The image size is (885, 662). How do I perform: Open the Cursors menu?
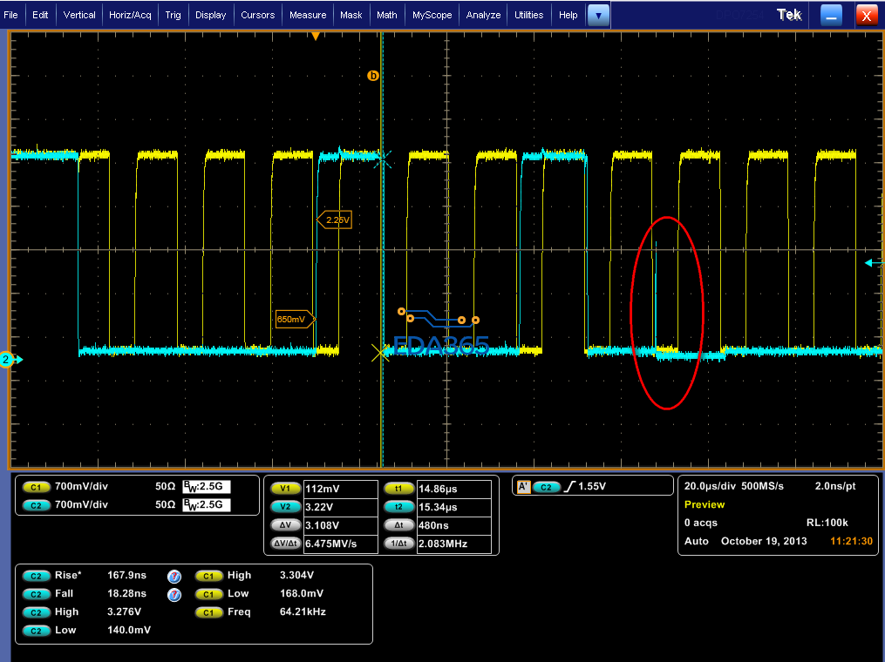tap(257, 15)
